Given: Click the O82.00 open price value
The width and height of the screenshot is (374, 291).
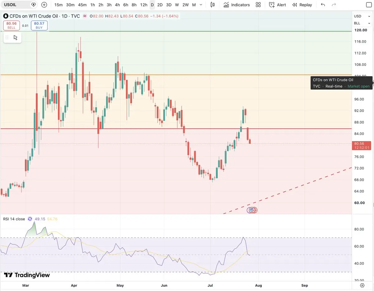Looking at the screenshot, I should (97, 16).
